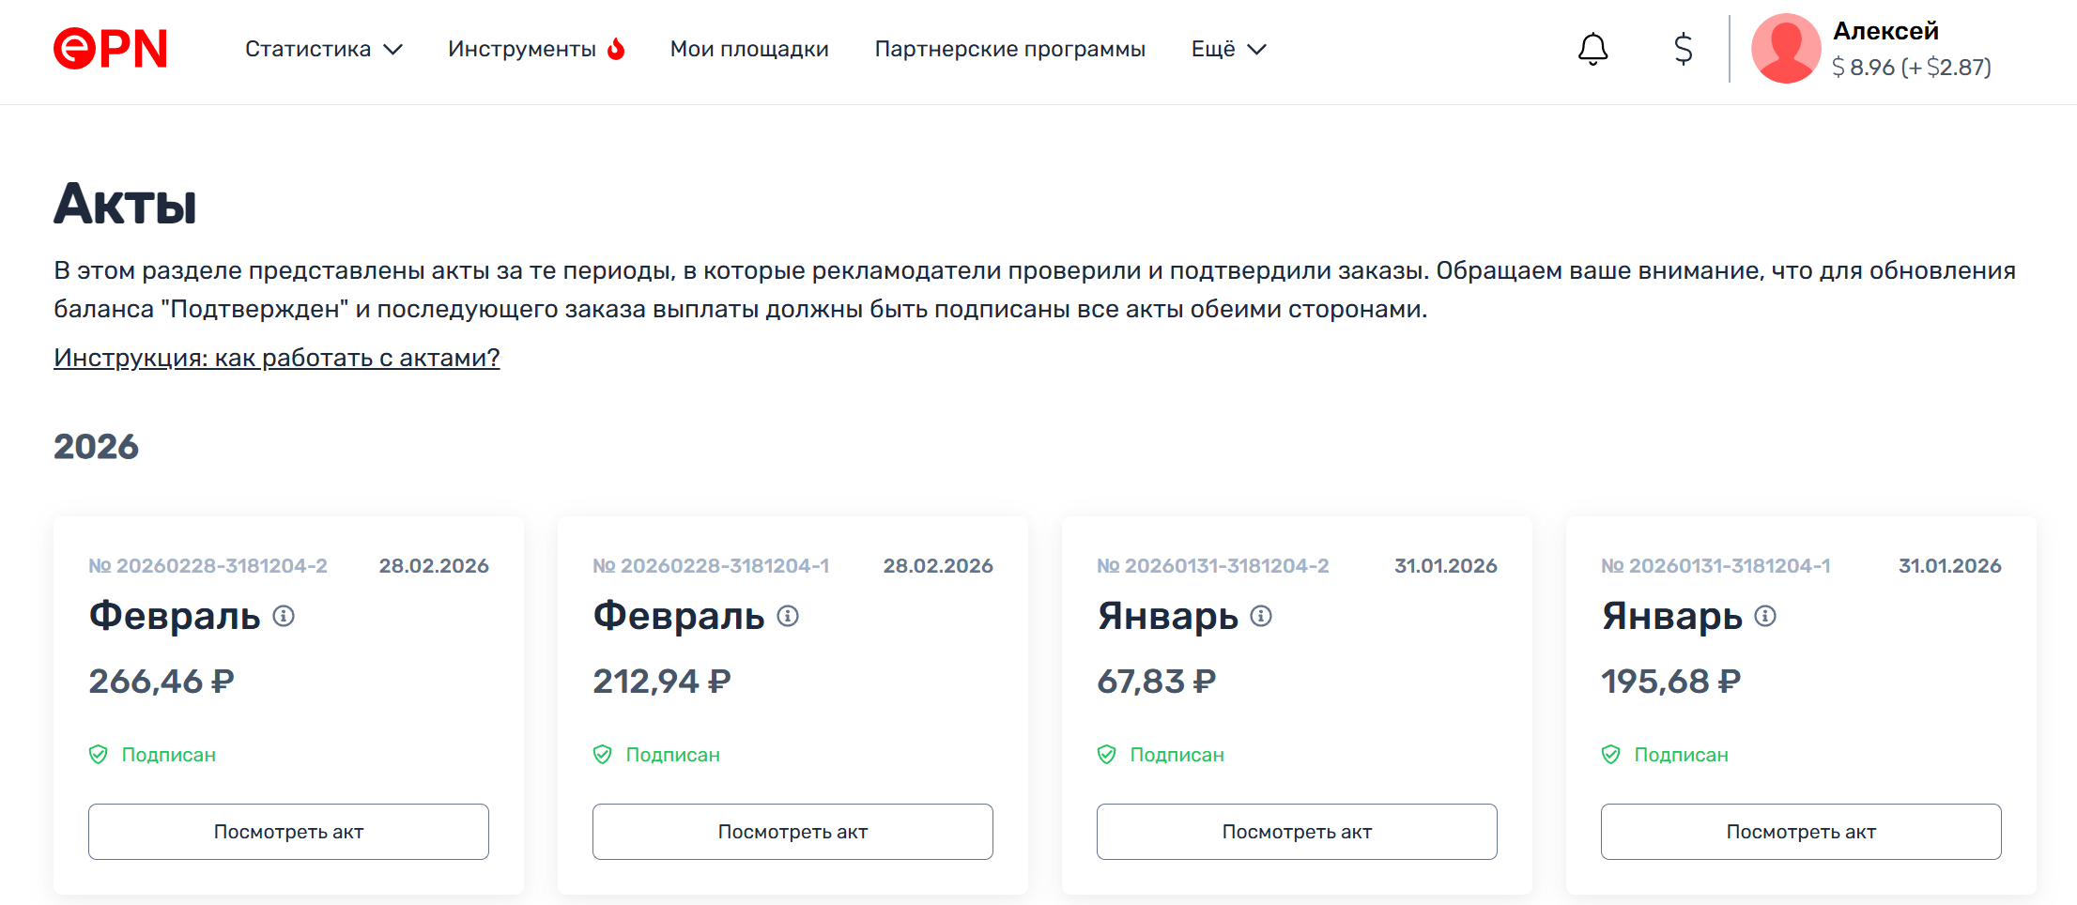Show info for January 67,83 ₽ act
This screenshot has height=905, width=2077.
click(x=1261, y=616)
